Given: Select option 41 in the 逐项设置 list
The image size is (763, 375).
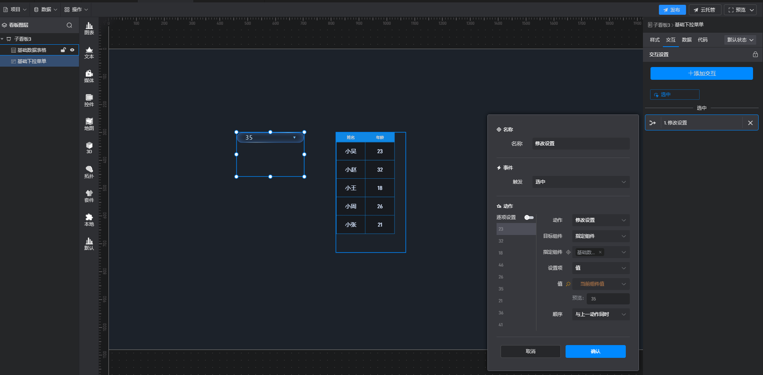Looking at the screenshot, I should pyautogui.click(x=516, y=325).
